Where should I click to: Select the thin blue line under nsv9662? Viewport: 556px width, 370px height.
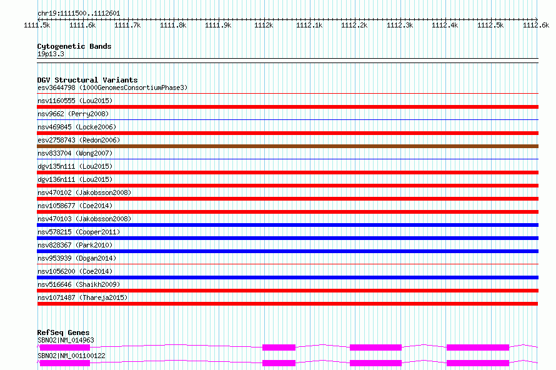pos(287,120)
